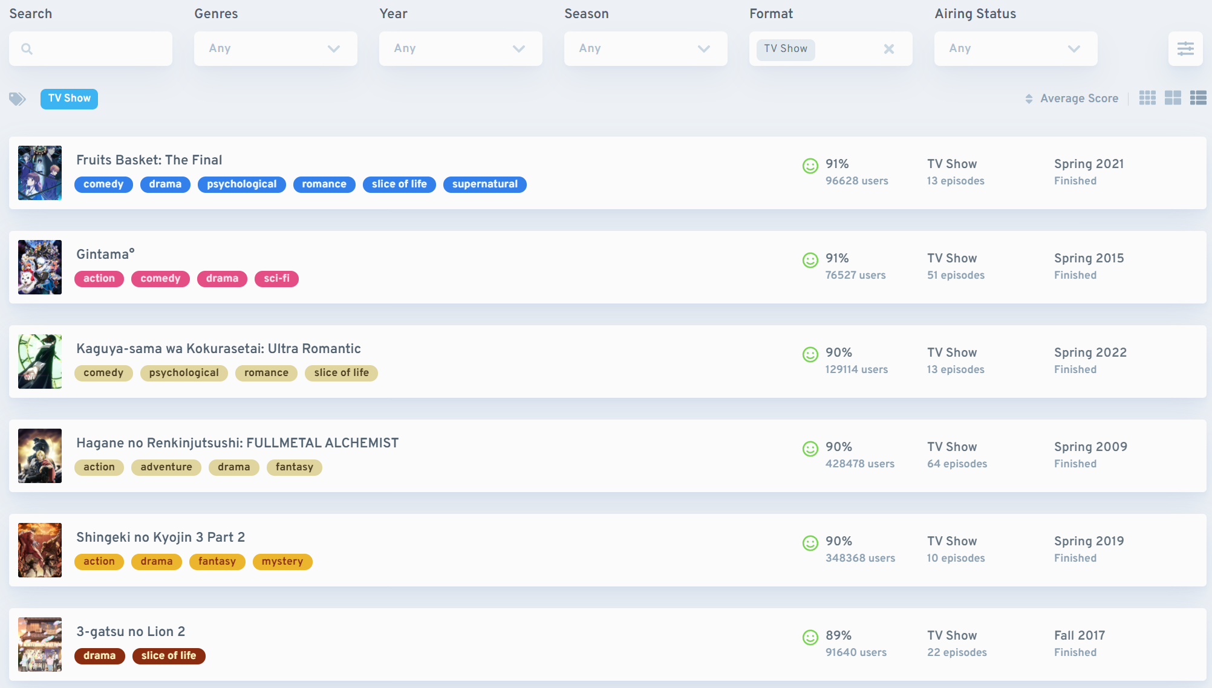This screenshot has height=688, width=1212.
Task: Select the mystery tag on Shingeki no Kyojin
Action: point(282,562)
